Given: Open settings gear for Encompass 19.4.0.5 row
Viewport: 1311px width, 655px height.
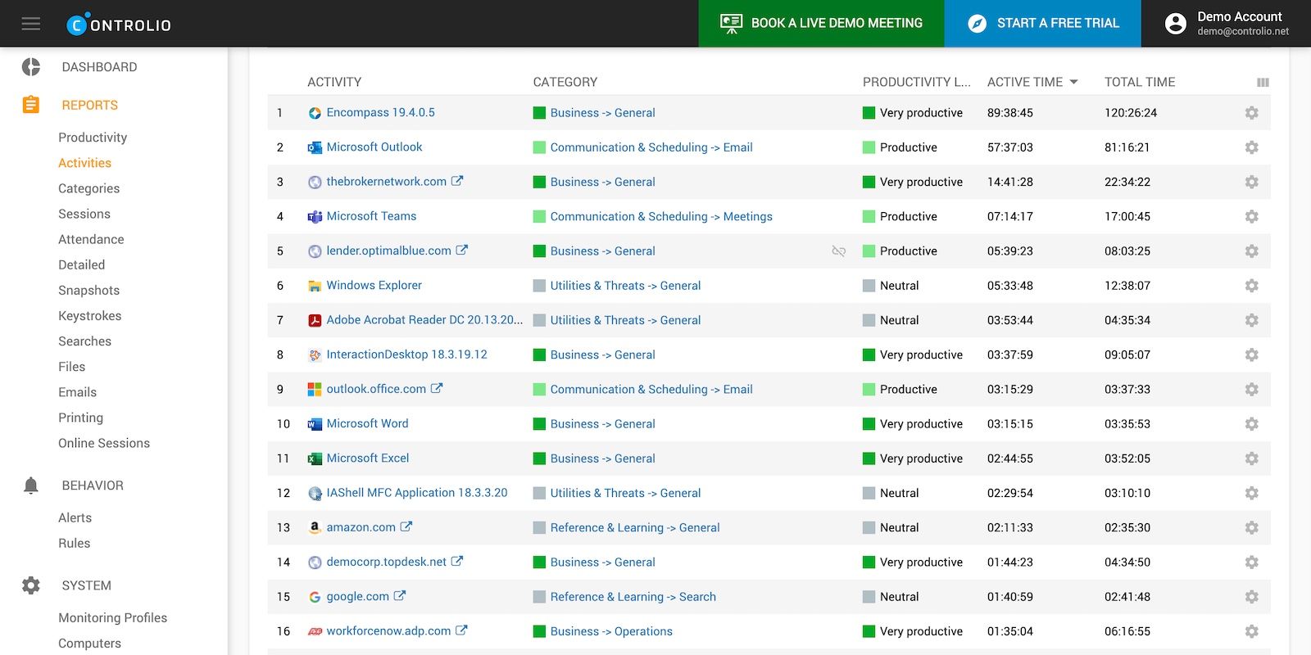Looking at the screenshot, I should coord(1251,113).
